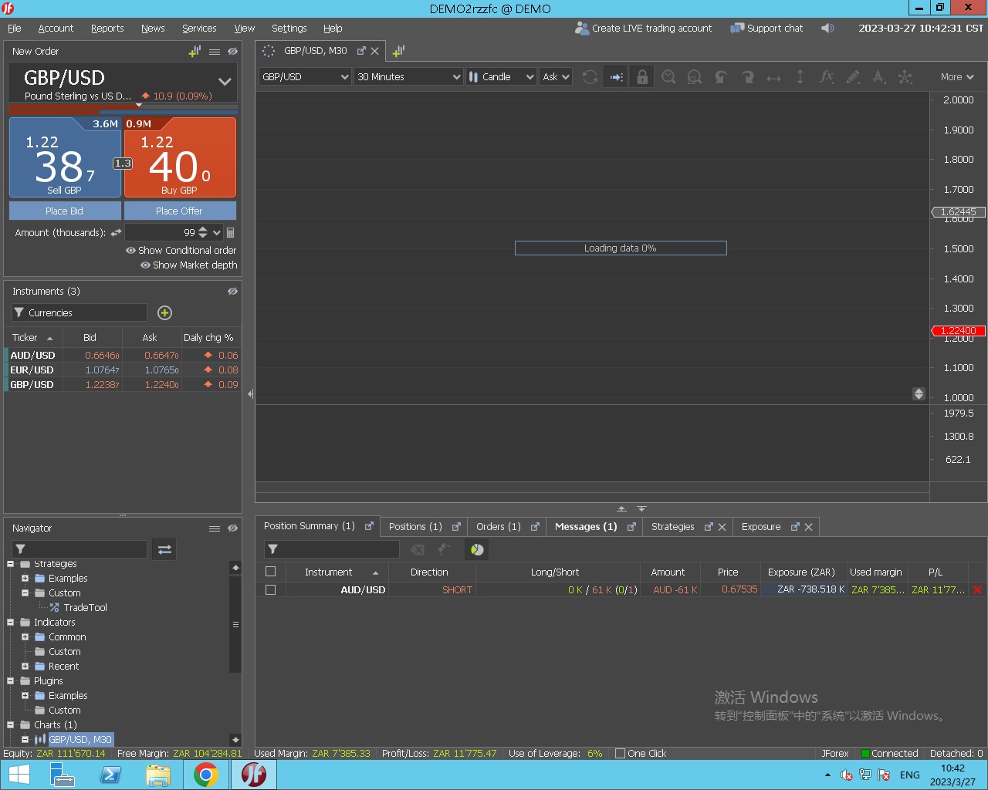Switch to the Positions (1) tab
Image resolution: width=988 pixels, height=790 pixels.
[415, 527]
